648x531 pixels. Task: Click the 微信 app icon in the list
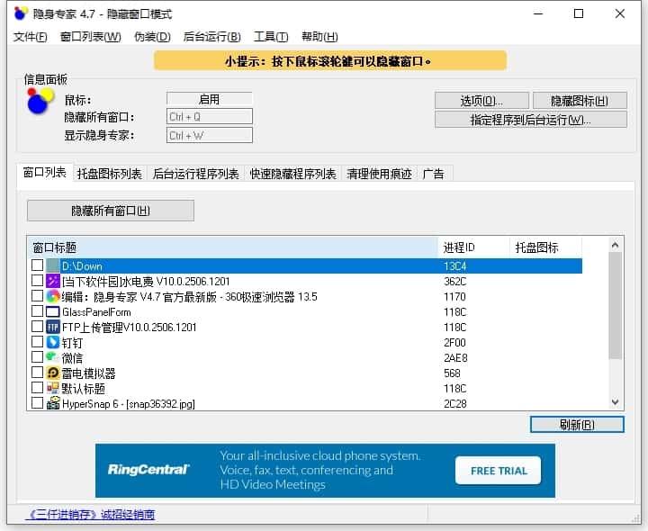pyautogui.click(x=53, y=357)
